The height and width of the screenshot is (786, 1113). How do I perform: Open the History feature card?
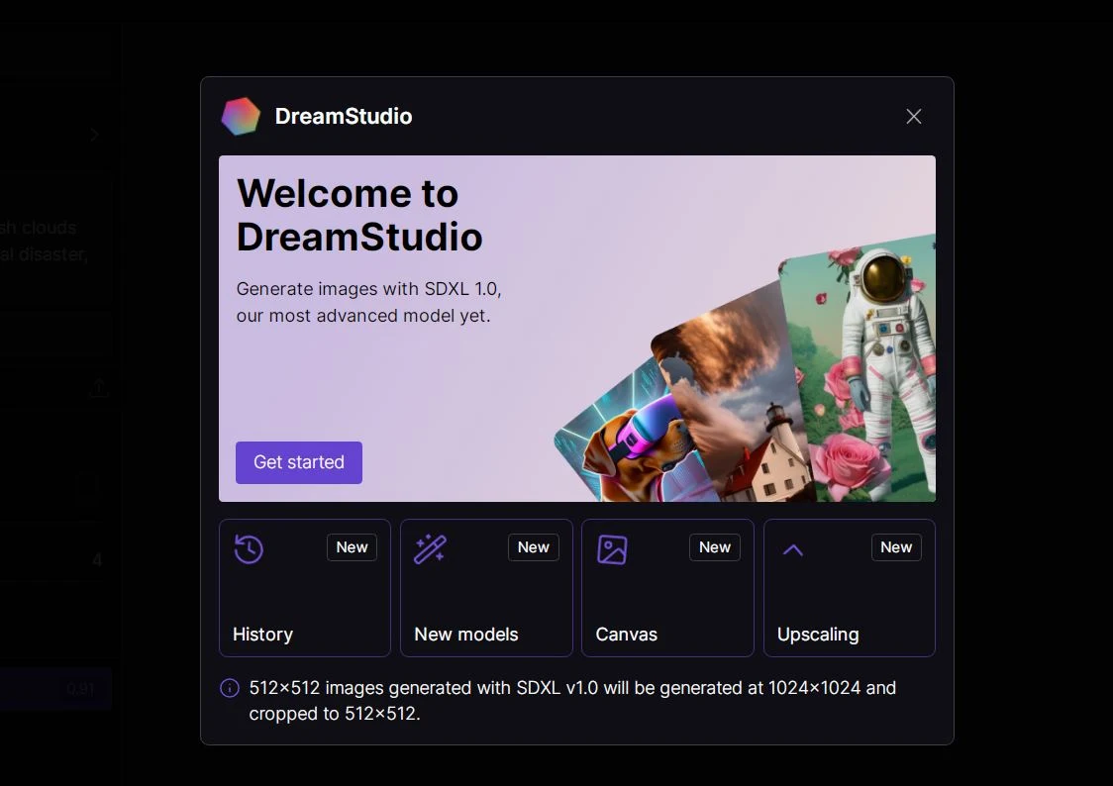[305, 588]
